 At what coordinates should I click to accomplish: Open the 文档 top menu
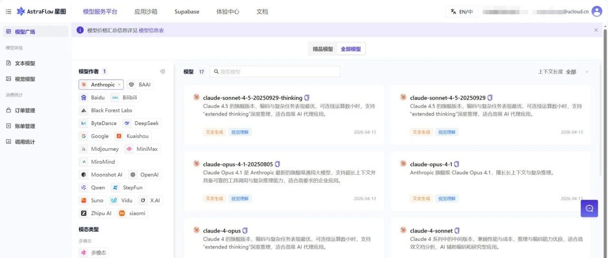pyautogui.click(x=262, y=12)
